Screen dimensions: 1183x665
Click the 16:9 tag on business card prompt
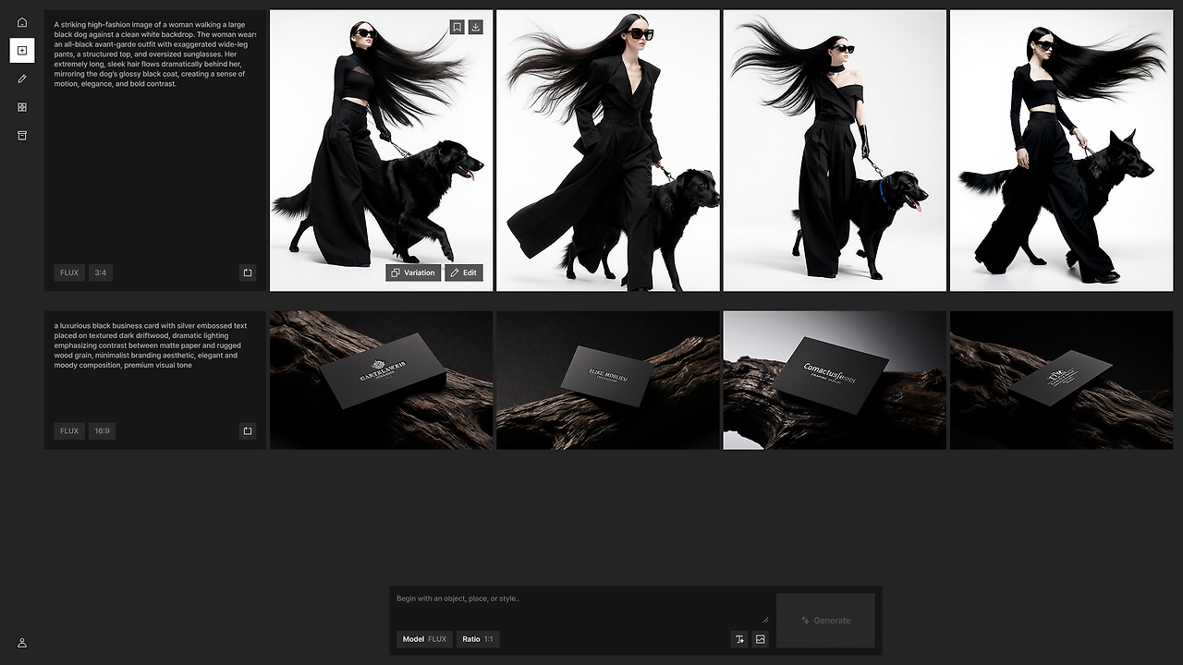pos(102,430)
